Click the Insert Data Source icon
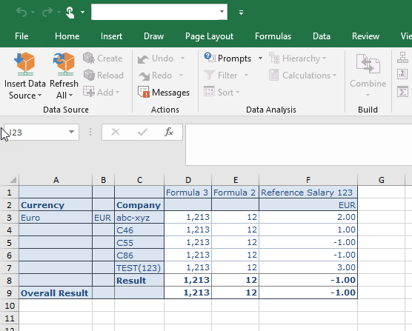The width and height of the screenshot is (412, 331). pyautogui.click(x=24, y=64)
